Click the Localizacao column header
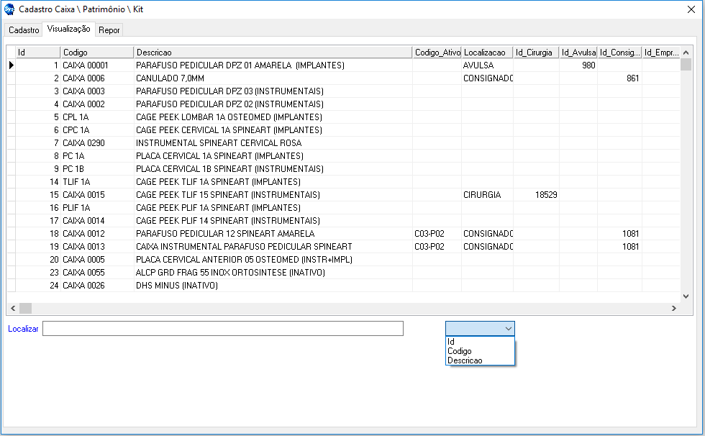 [x=487, y=53]
